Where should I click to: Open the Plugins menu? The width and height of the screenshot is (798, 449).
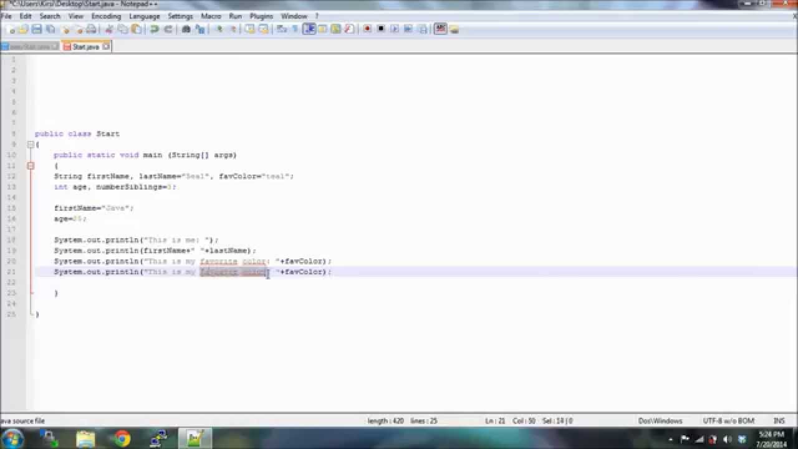(261, 16)
